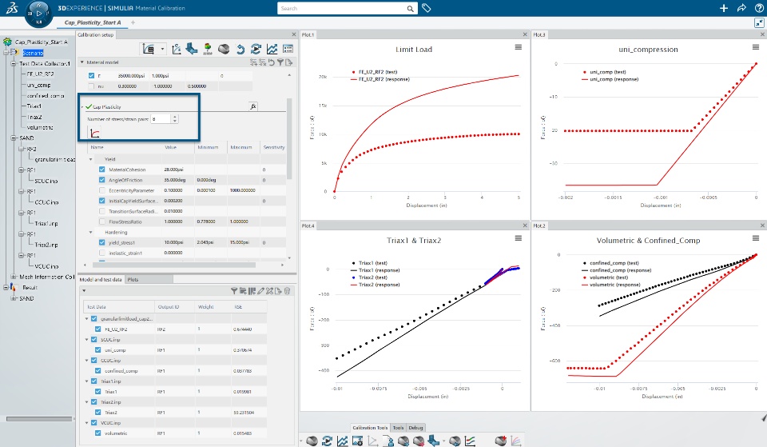The height and width of the screenshot is (447, 767).
Task: Open the Limit Load plot hamburger menu
Action: [x=518, y=47]
